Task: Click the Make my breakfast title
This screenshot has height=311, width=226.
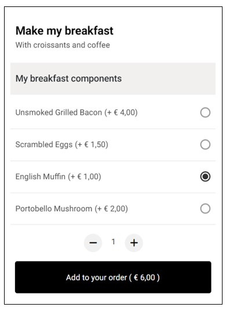Action: pyautogui.click(x=64, y=31)
